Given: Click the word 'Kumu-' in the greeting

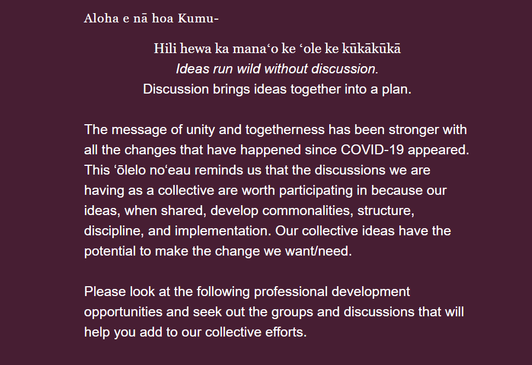Looking at the screenshot, I should click(198, 18).
